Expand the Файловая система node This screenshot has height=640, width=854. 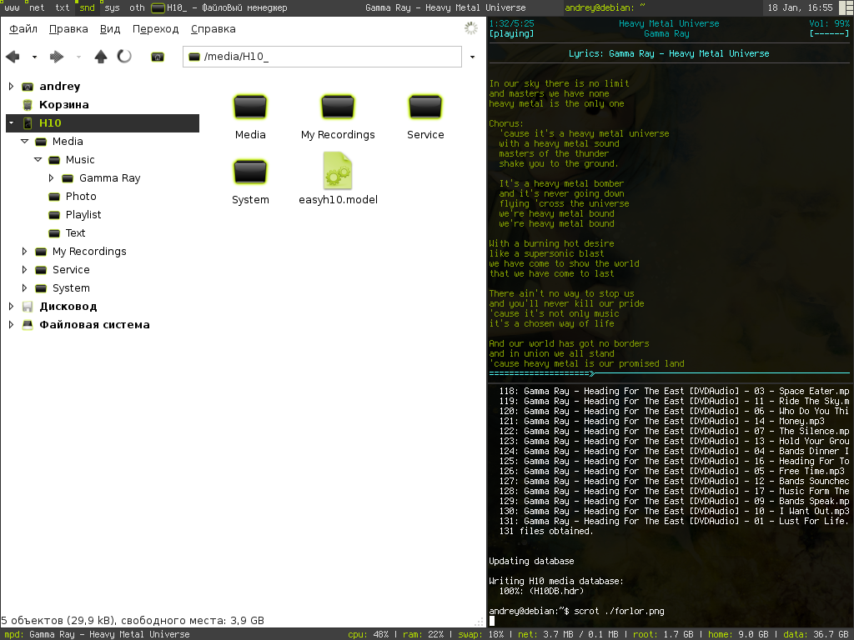11,325
